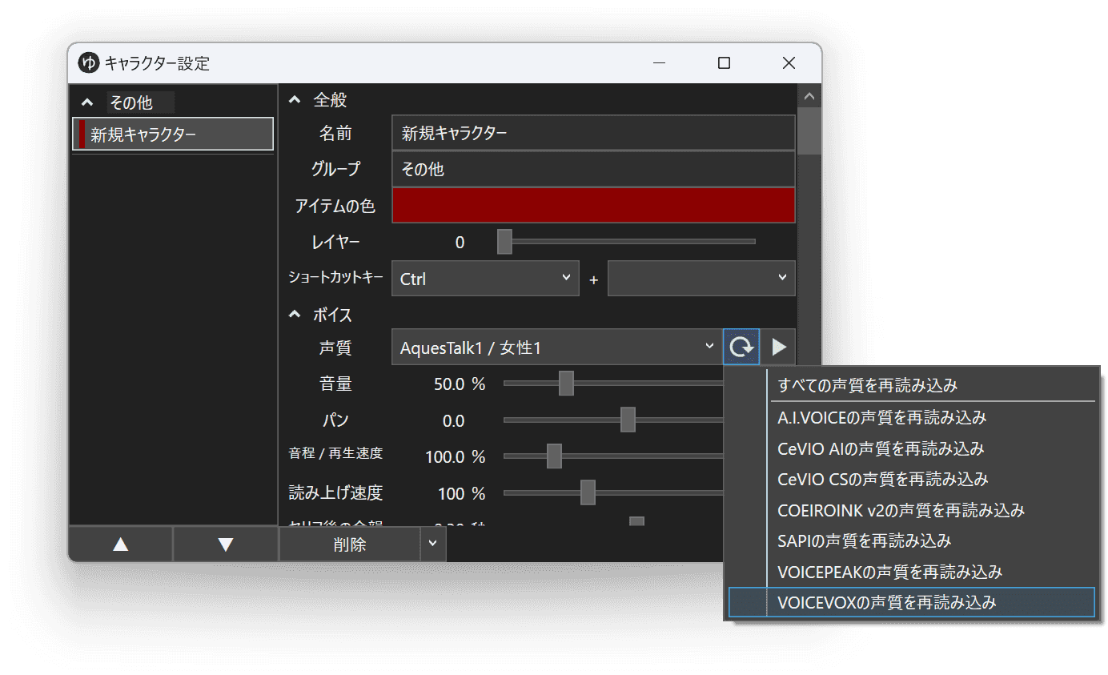Click the move character up arrow icon
The width and height of the screenshot is (1108, 675).
tap(120, 544)
